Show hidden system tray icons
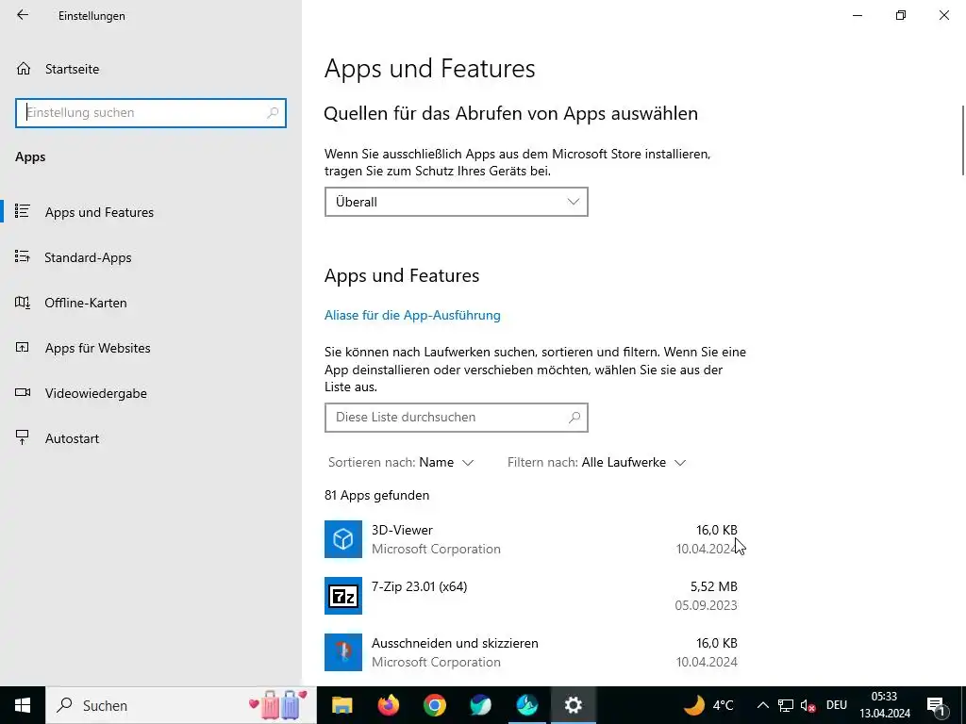The image size is (966, 724). coord(762,705)
